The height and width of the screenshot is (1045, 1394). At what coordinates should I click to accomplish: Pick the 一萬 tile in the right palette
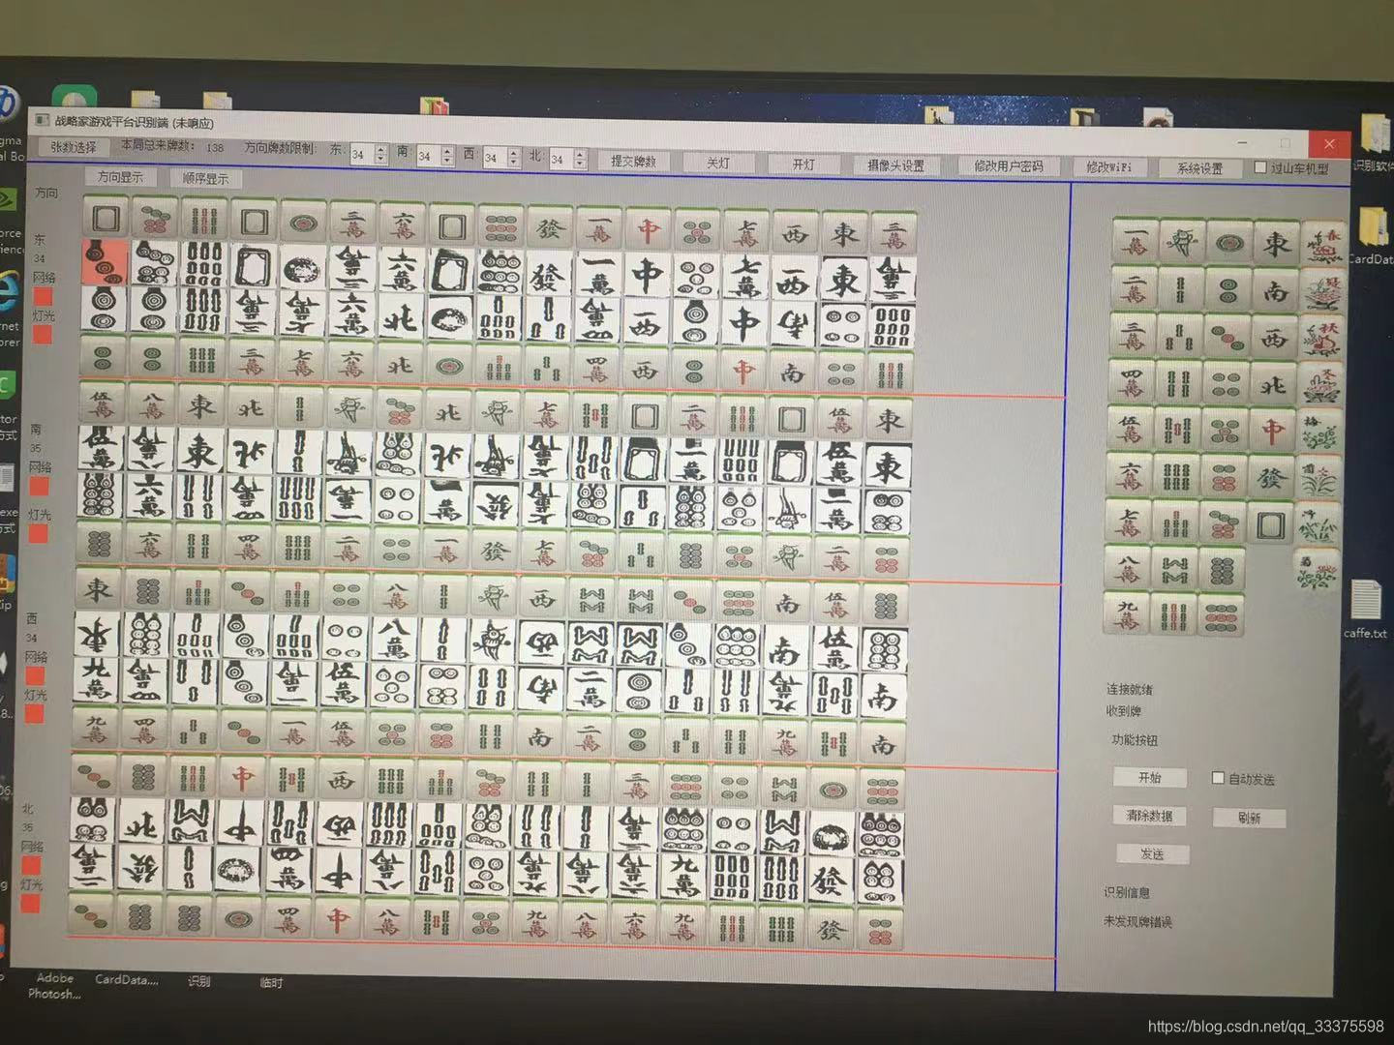(x=1134, y=240)
